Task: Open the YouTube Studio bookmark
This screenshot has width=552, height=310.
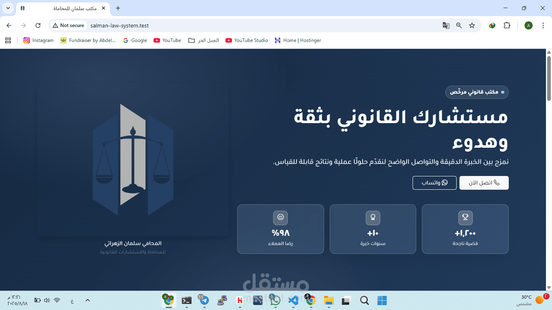Action: [247, 40]
